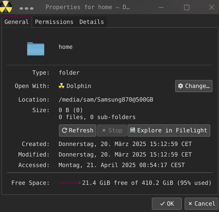
Task: Switch to the Permissions tab
Action: point(54,22)
